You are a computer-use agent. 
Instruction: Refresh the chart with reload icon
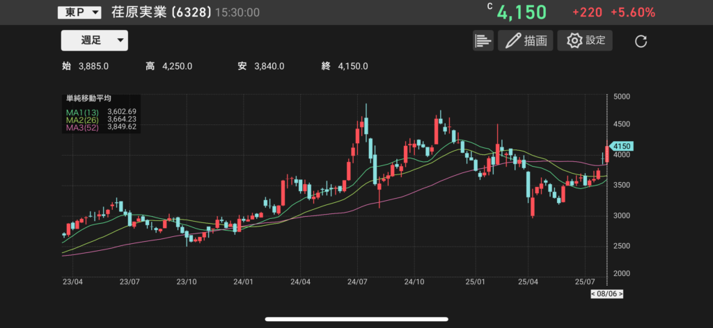tap(641, 41)
